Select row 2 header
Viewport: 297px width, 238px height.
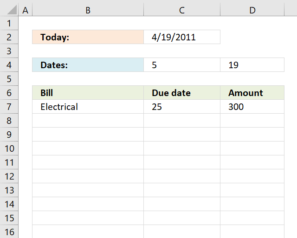(9, 37)
